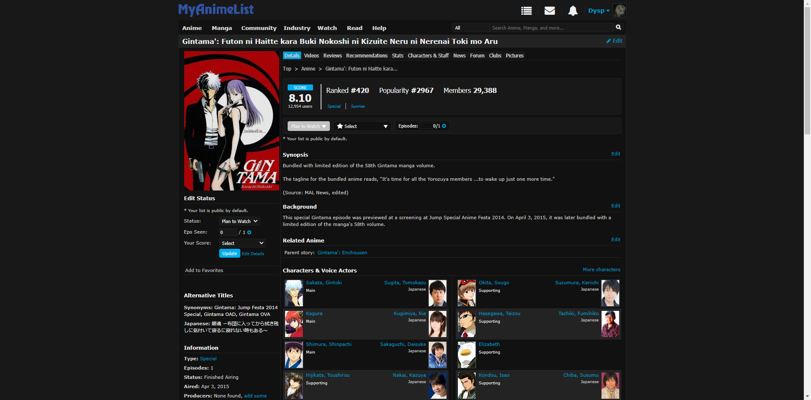Viewport: 811px width, 400px height.
Task: Click the search anime input field
Action: (x=550, y=28)
